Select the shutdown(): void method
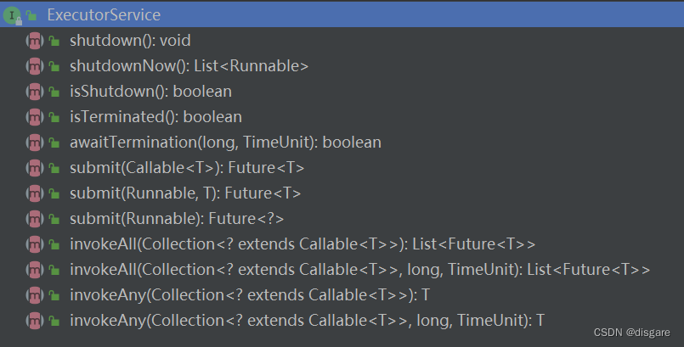684x347 pixels. 129,40
